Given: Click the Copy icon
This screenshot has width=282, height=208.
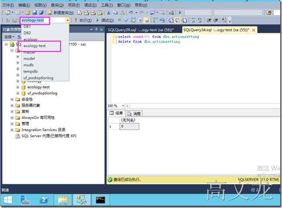Looking at the screenshot, I should tap(115, 13).
